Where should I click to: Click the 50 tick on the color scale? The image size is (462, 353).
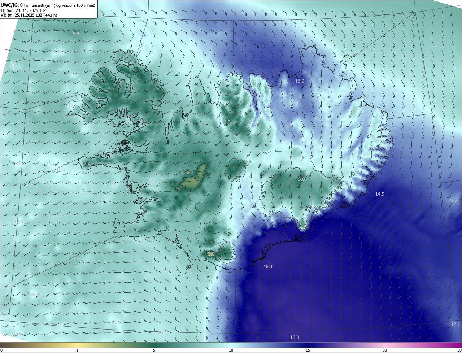point(459,350)
